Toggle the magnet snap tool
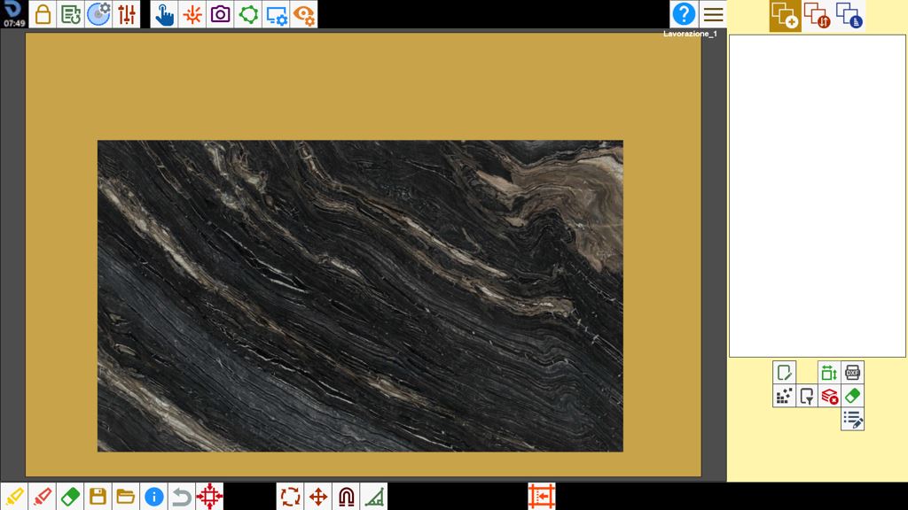This screenshot has width=908, height=510. click(x=347, y=496)
